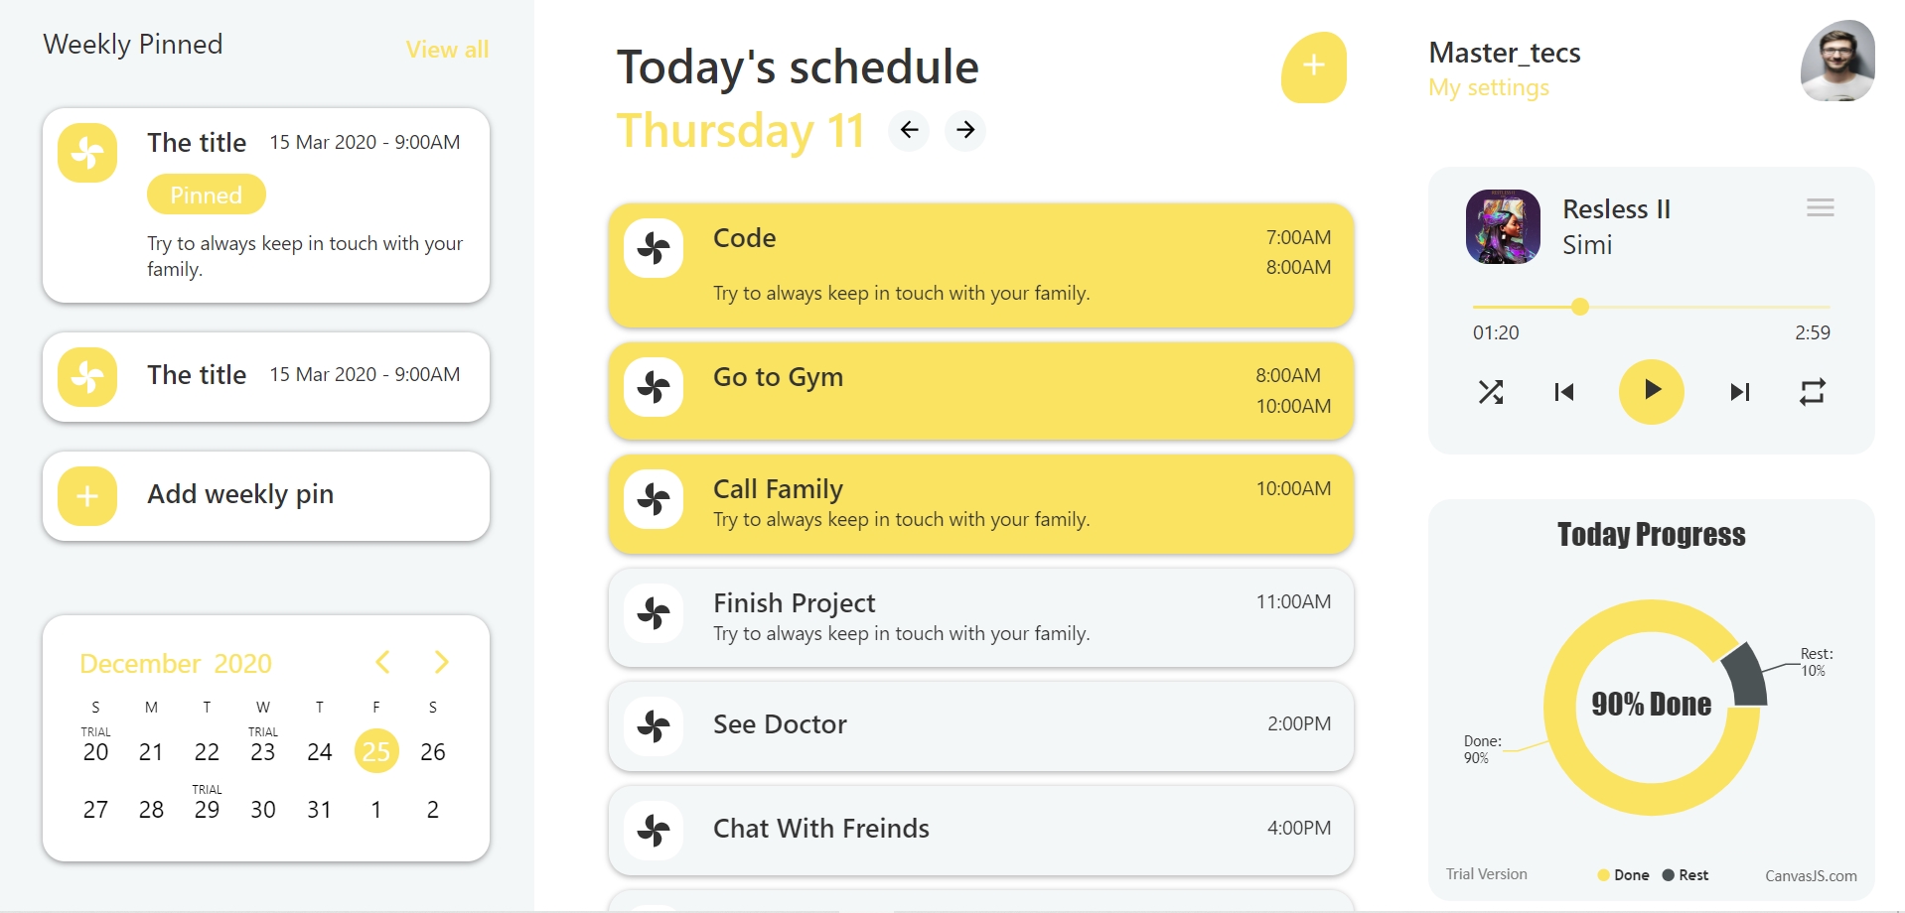Select December 25 in the calendar
The width and height of the screenshot is (1905, 913).
click(x=376, y=751)
